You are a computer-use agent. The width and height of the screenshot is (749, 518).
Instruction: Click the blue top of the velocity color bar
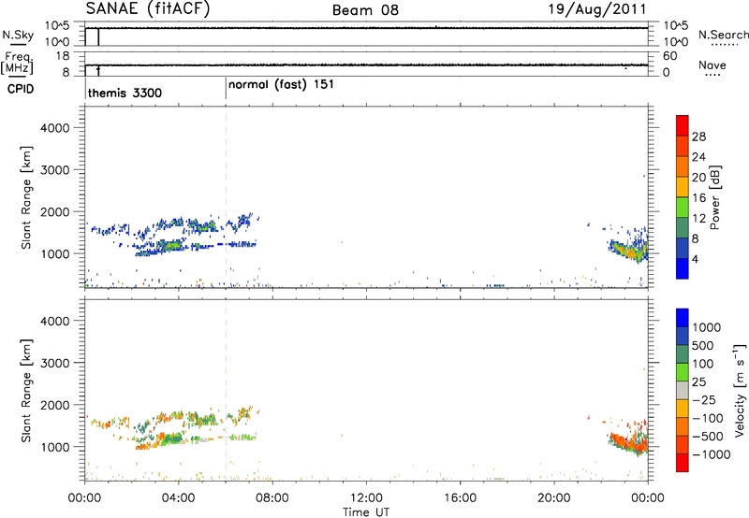tap(683, 318)
